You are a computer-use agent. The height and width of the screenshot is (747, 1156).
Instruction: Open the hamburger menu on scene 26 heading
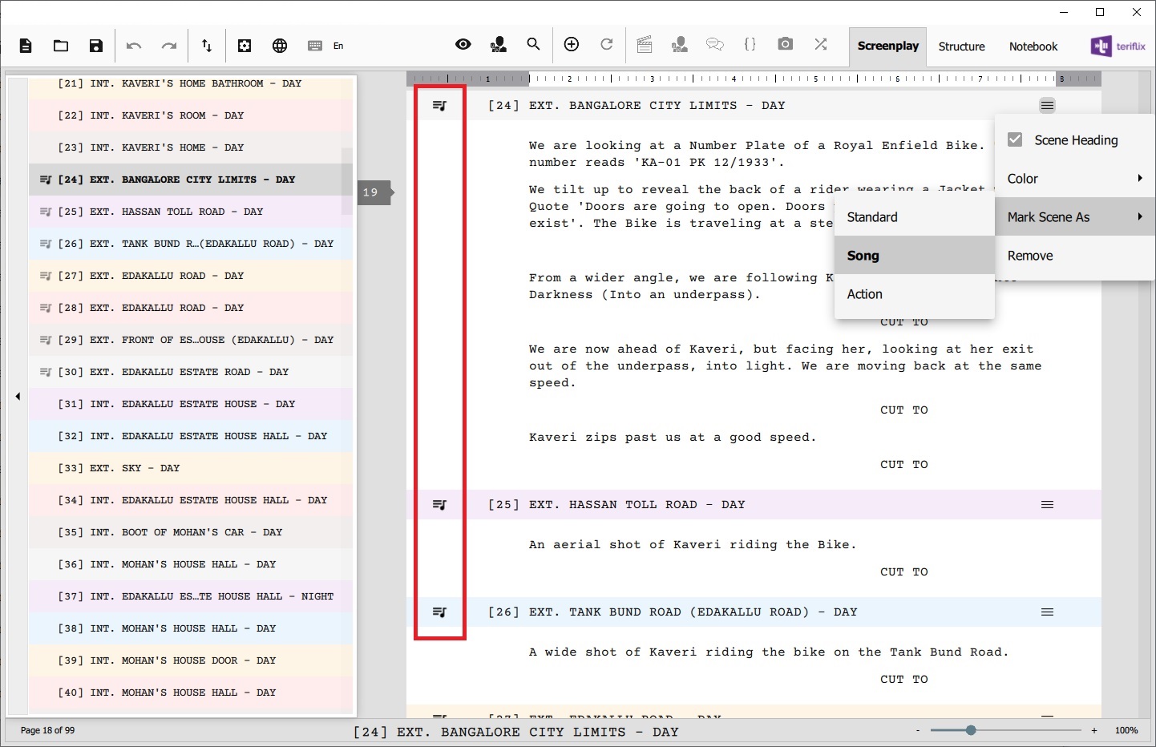(x=1047, y=612)
